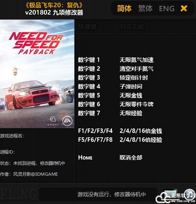Click the 快捷键 hotkey column header
This screenshot has height=204, width=196.
coord(87,27)
